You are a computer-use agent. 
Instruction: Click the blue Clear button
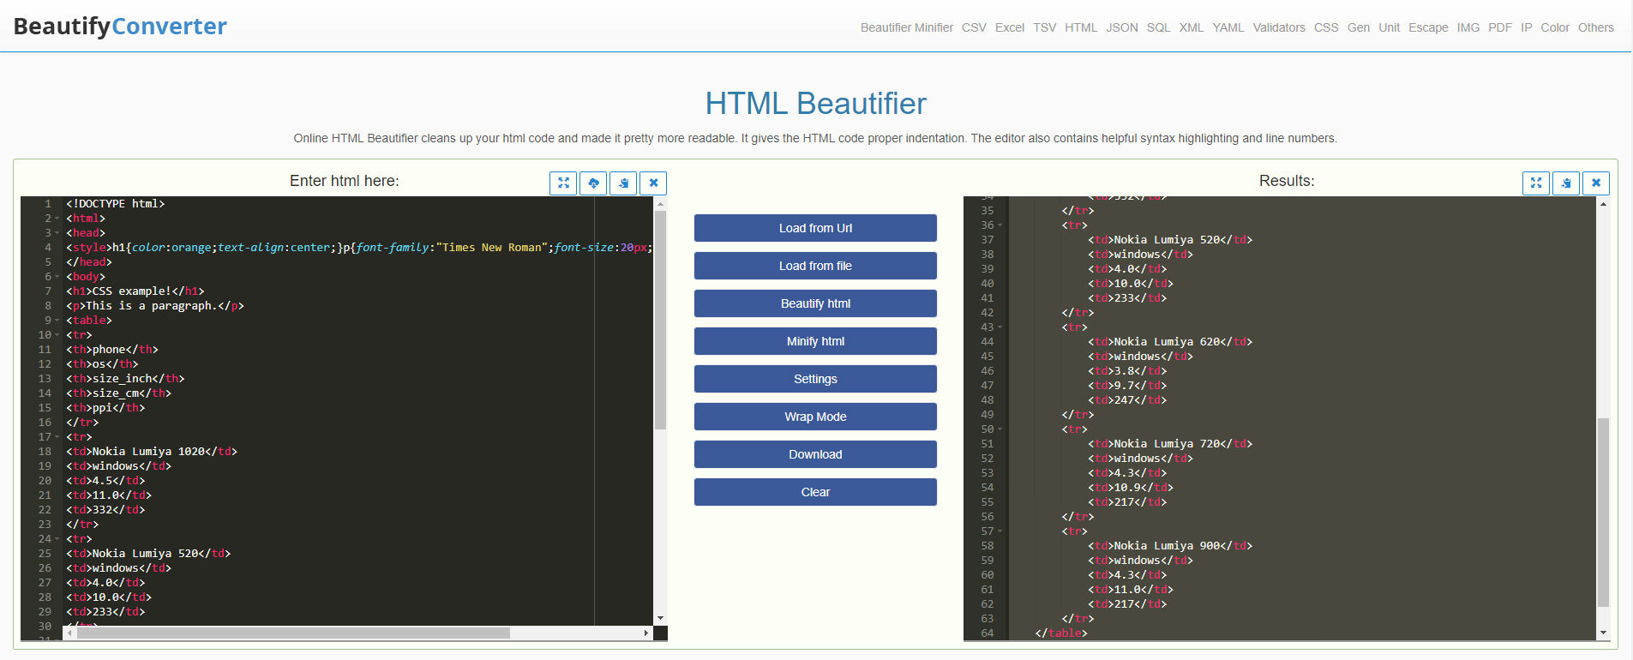pos(815,492)
